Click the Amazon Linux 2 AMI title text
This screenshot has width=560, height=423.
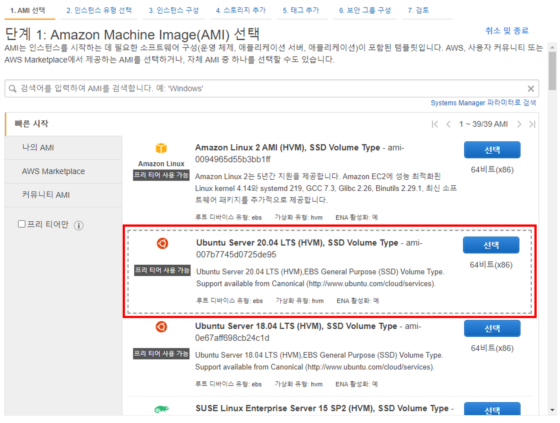tap(288, 148)
